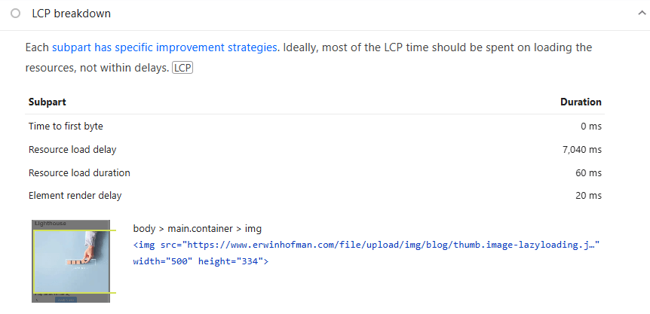The image size is (650, 314).
Task: Open the subpart improvement strategies link
Action: click(164, 47)
